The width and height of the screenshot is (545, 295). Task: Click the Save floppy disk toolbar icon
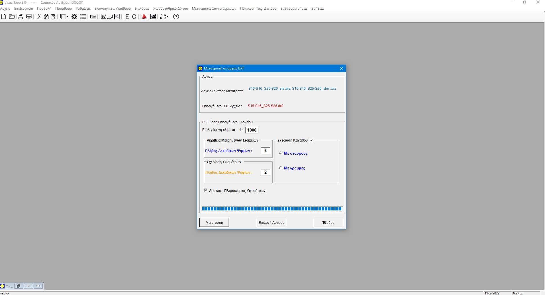[21, 17]
